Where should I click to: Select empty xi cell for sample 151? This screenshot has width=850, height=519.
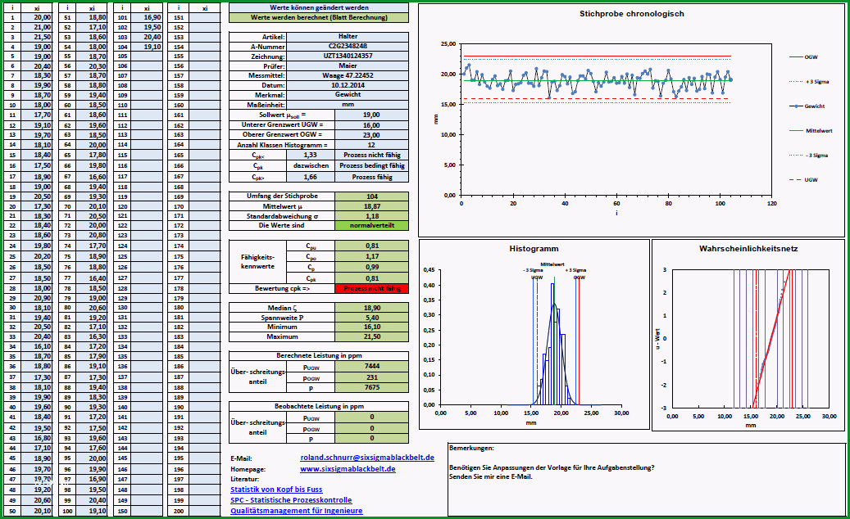pos(205,17)
